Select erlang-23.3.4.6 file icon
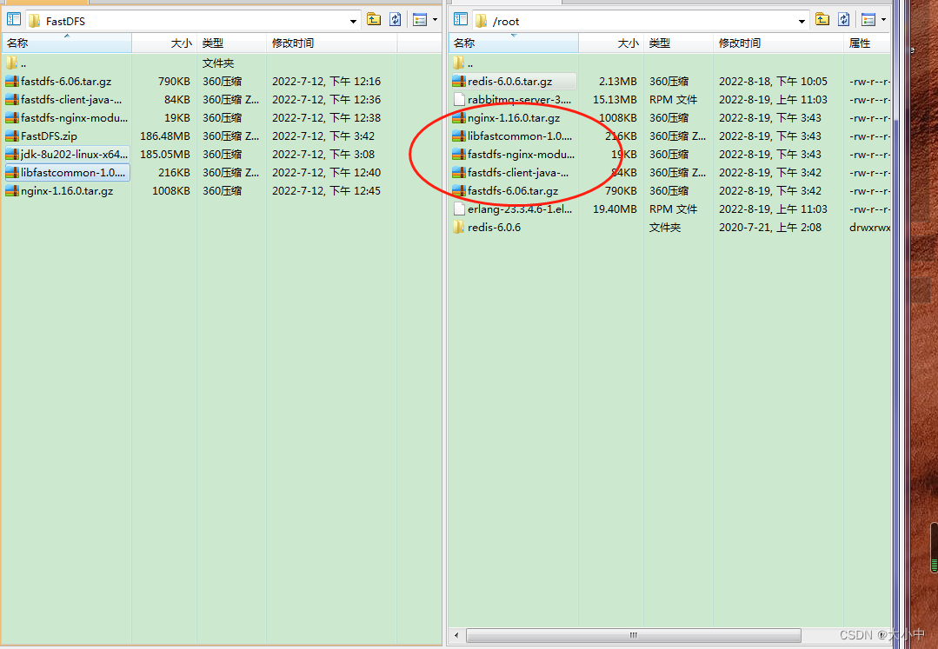This screenshot has width=938, height=649. click(459, 209)
